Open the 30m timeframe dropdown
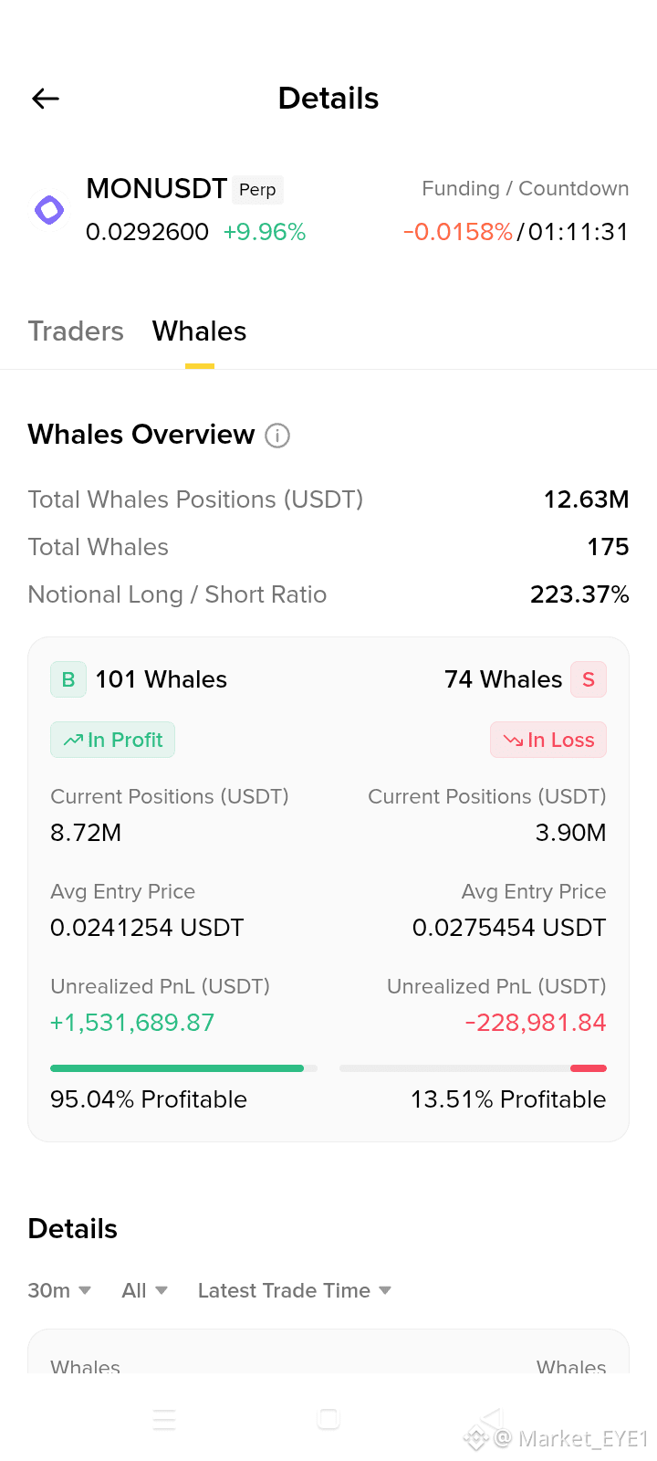 point(59,1290)
